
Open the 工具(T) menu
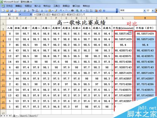coord(57,6)
